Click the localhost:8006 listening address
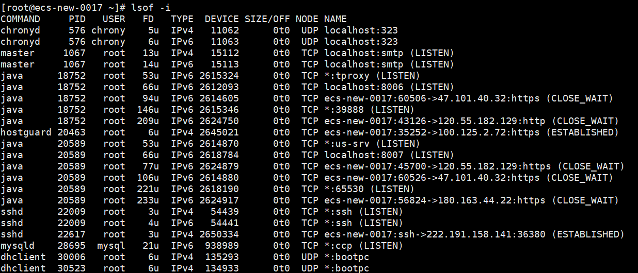This screenshot has width=638, height=273. (x=364, y=87)
